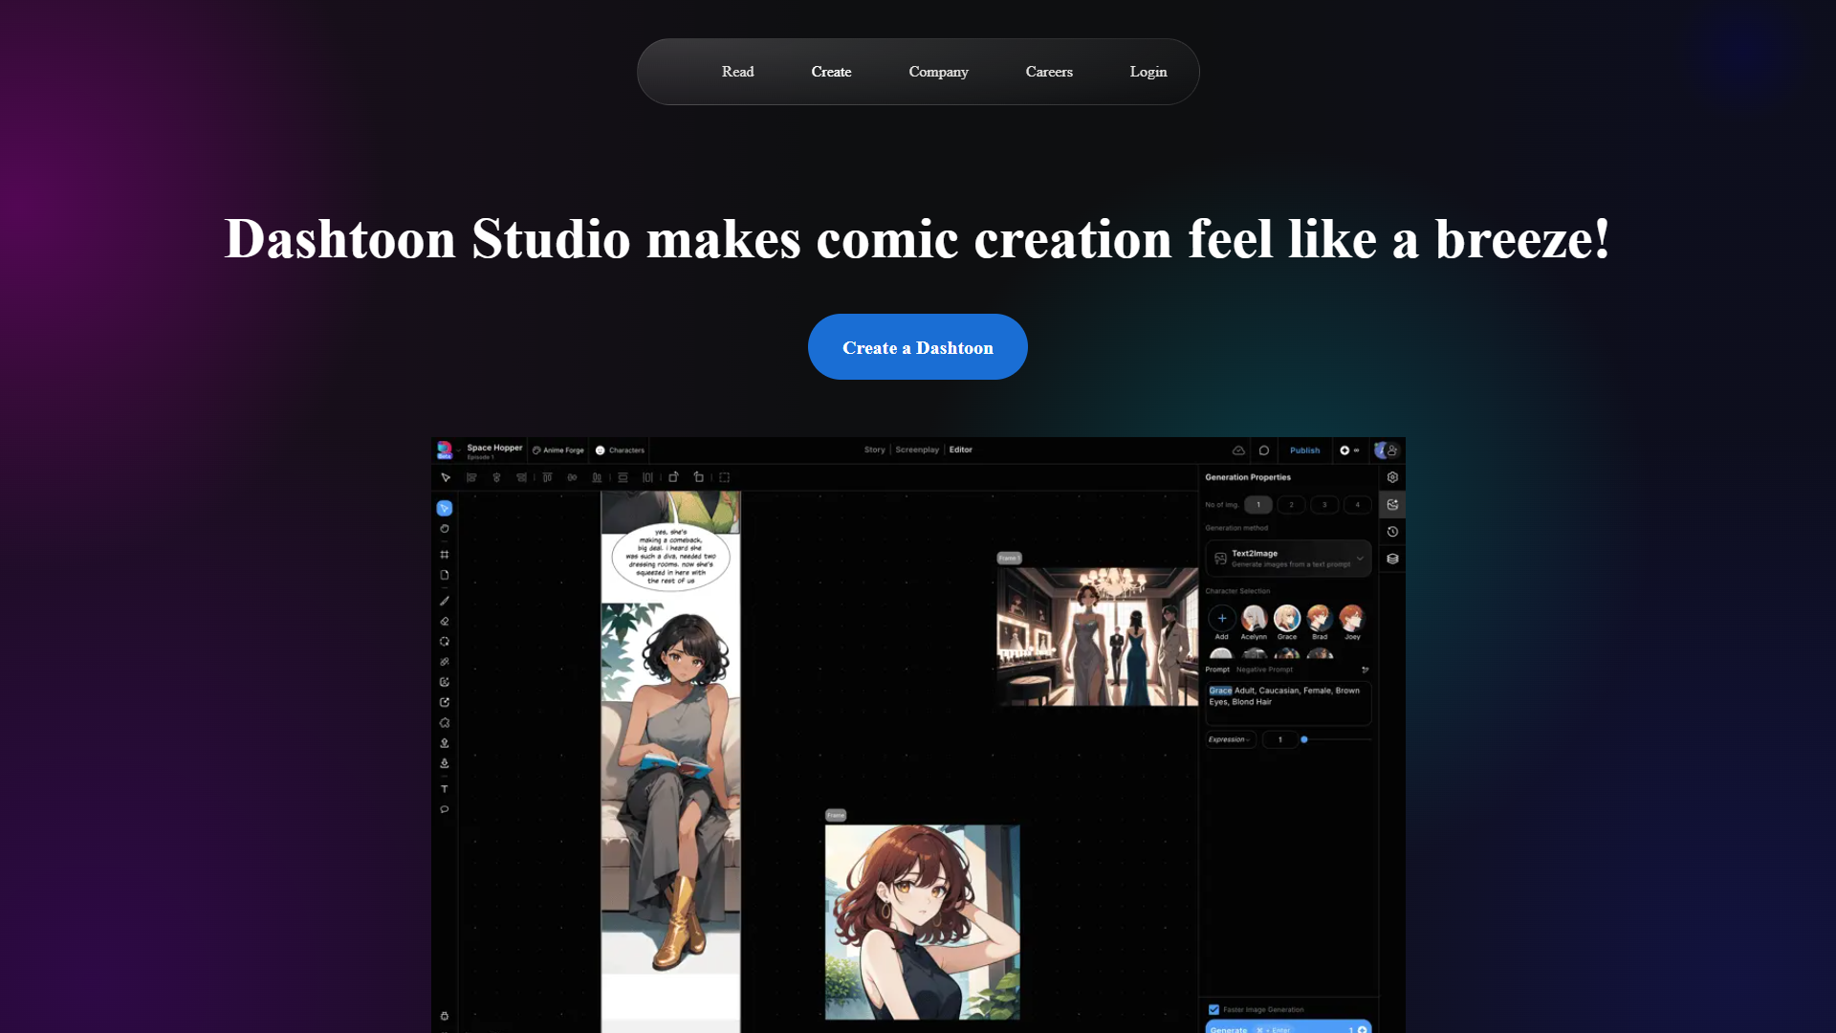Click the Characters button in studio header
1836x1033 pixels.
pos(620,451)
